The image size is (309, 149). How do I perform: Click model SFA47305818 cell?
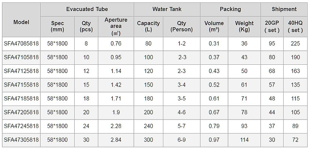point(21,139)
